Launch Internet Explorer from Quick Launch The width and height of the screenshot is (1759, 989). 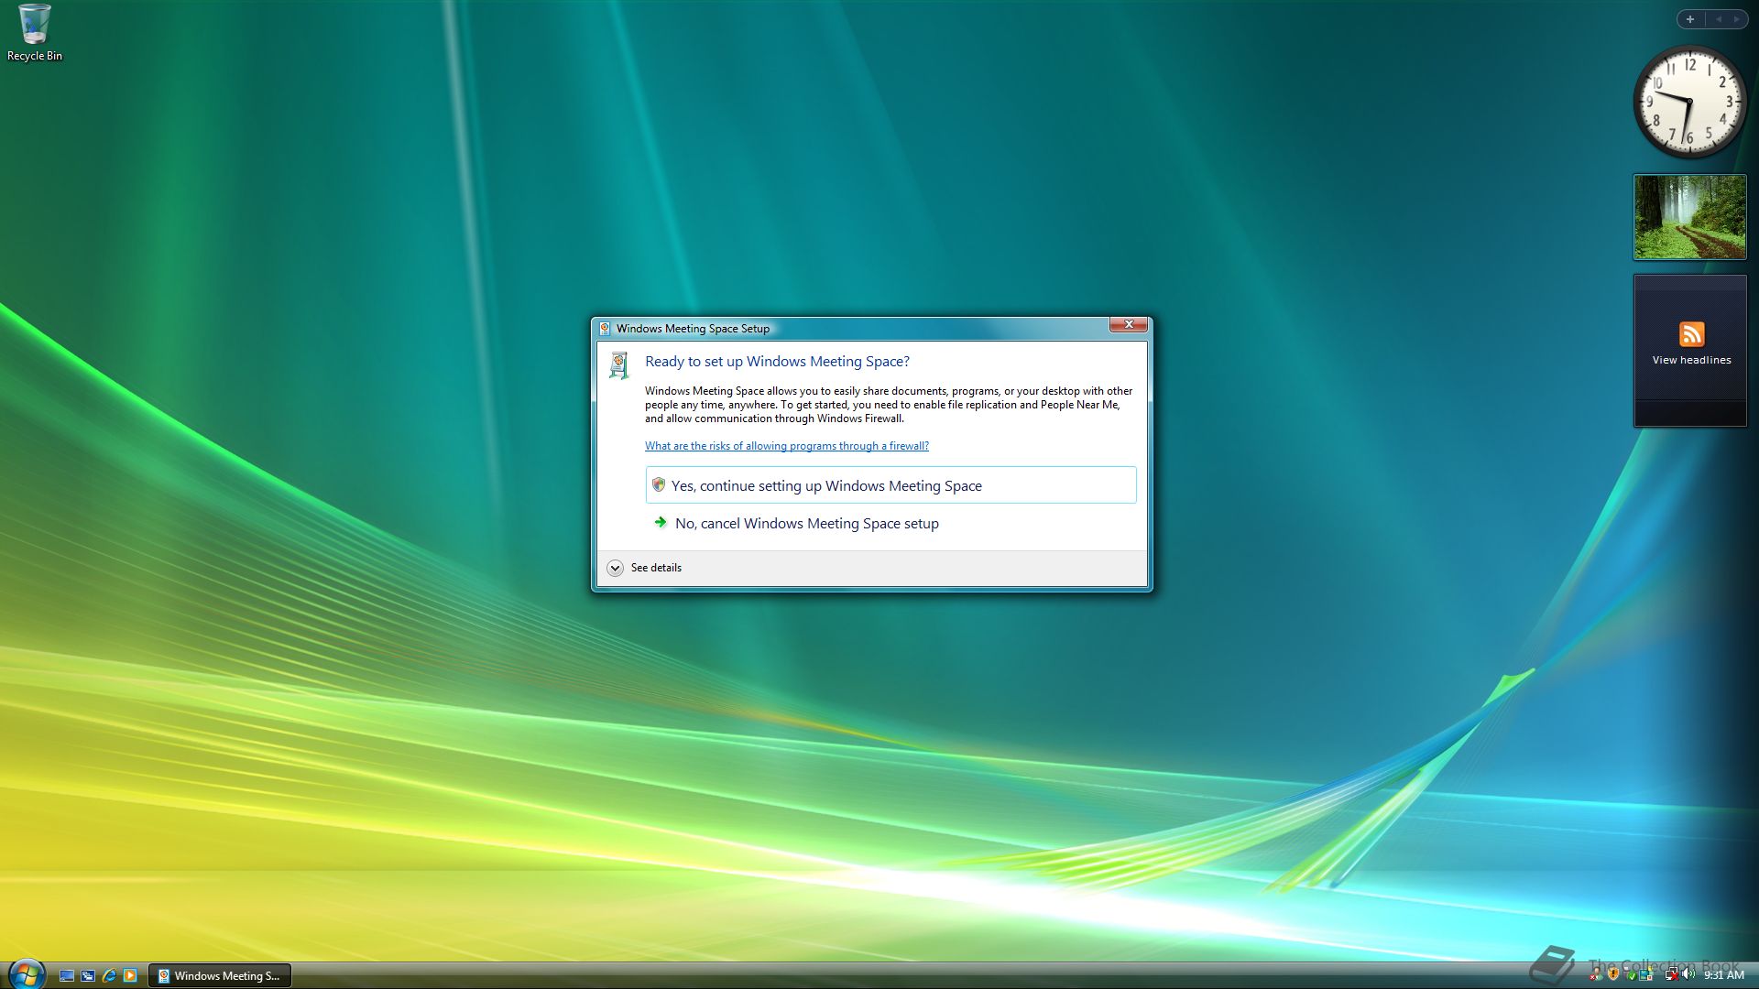(x=109, y=976)
